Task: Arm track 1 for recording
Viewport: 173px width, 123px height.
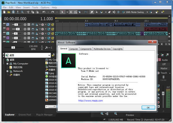Action: (25, 25)
